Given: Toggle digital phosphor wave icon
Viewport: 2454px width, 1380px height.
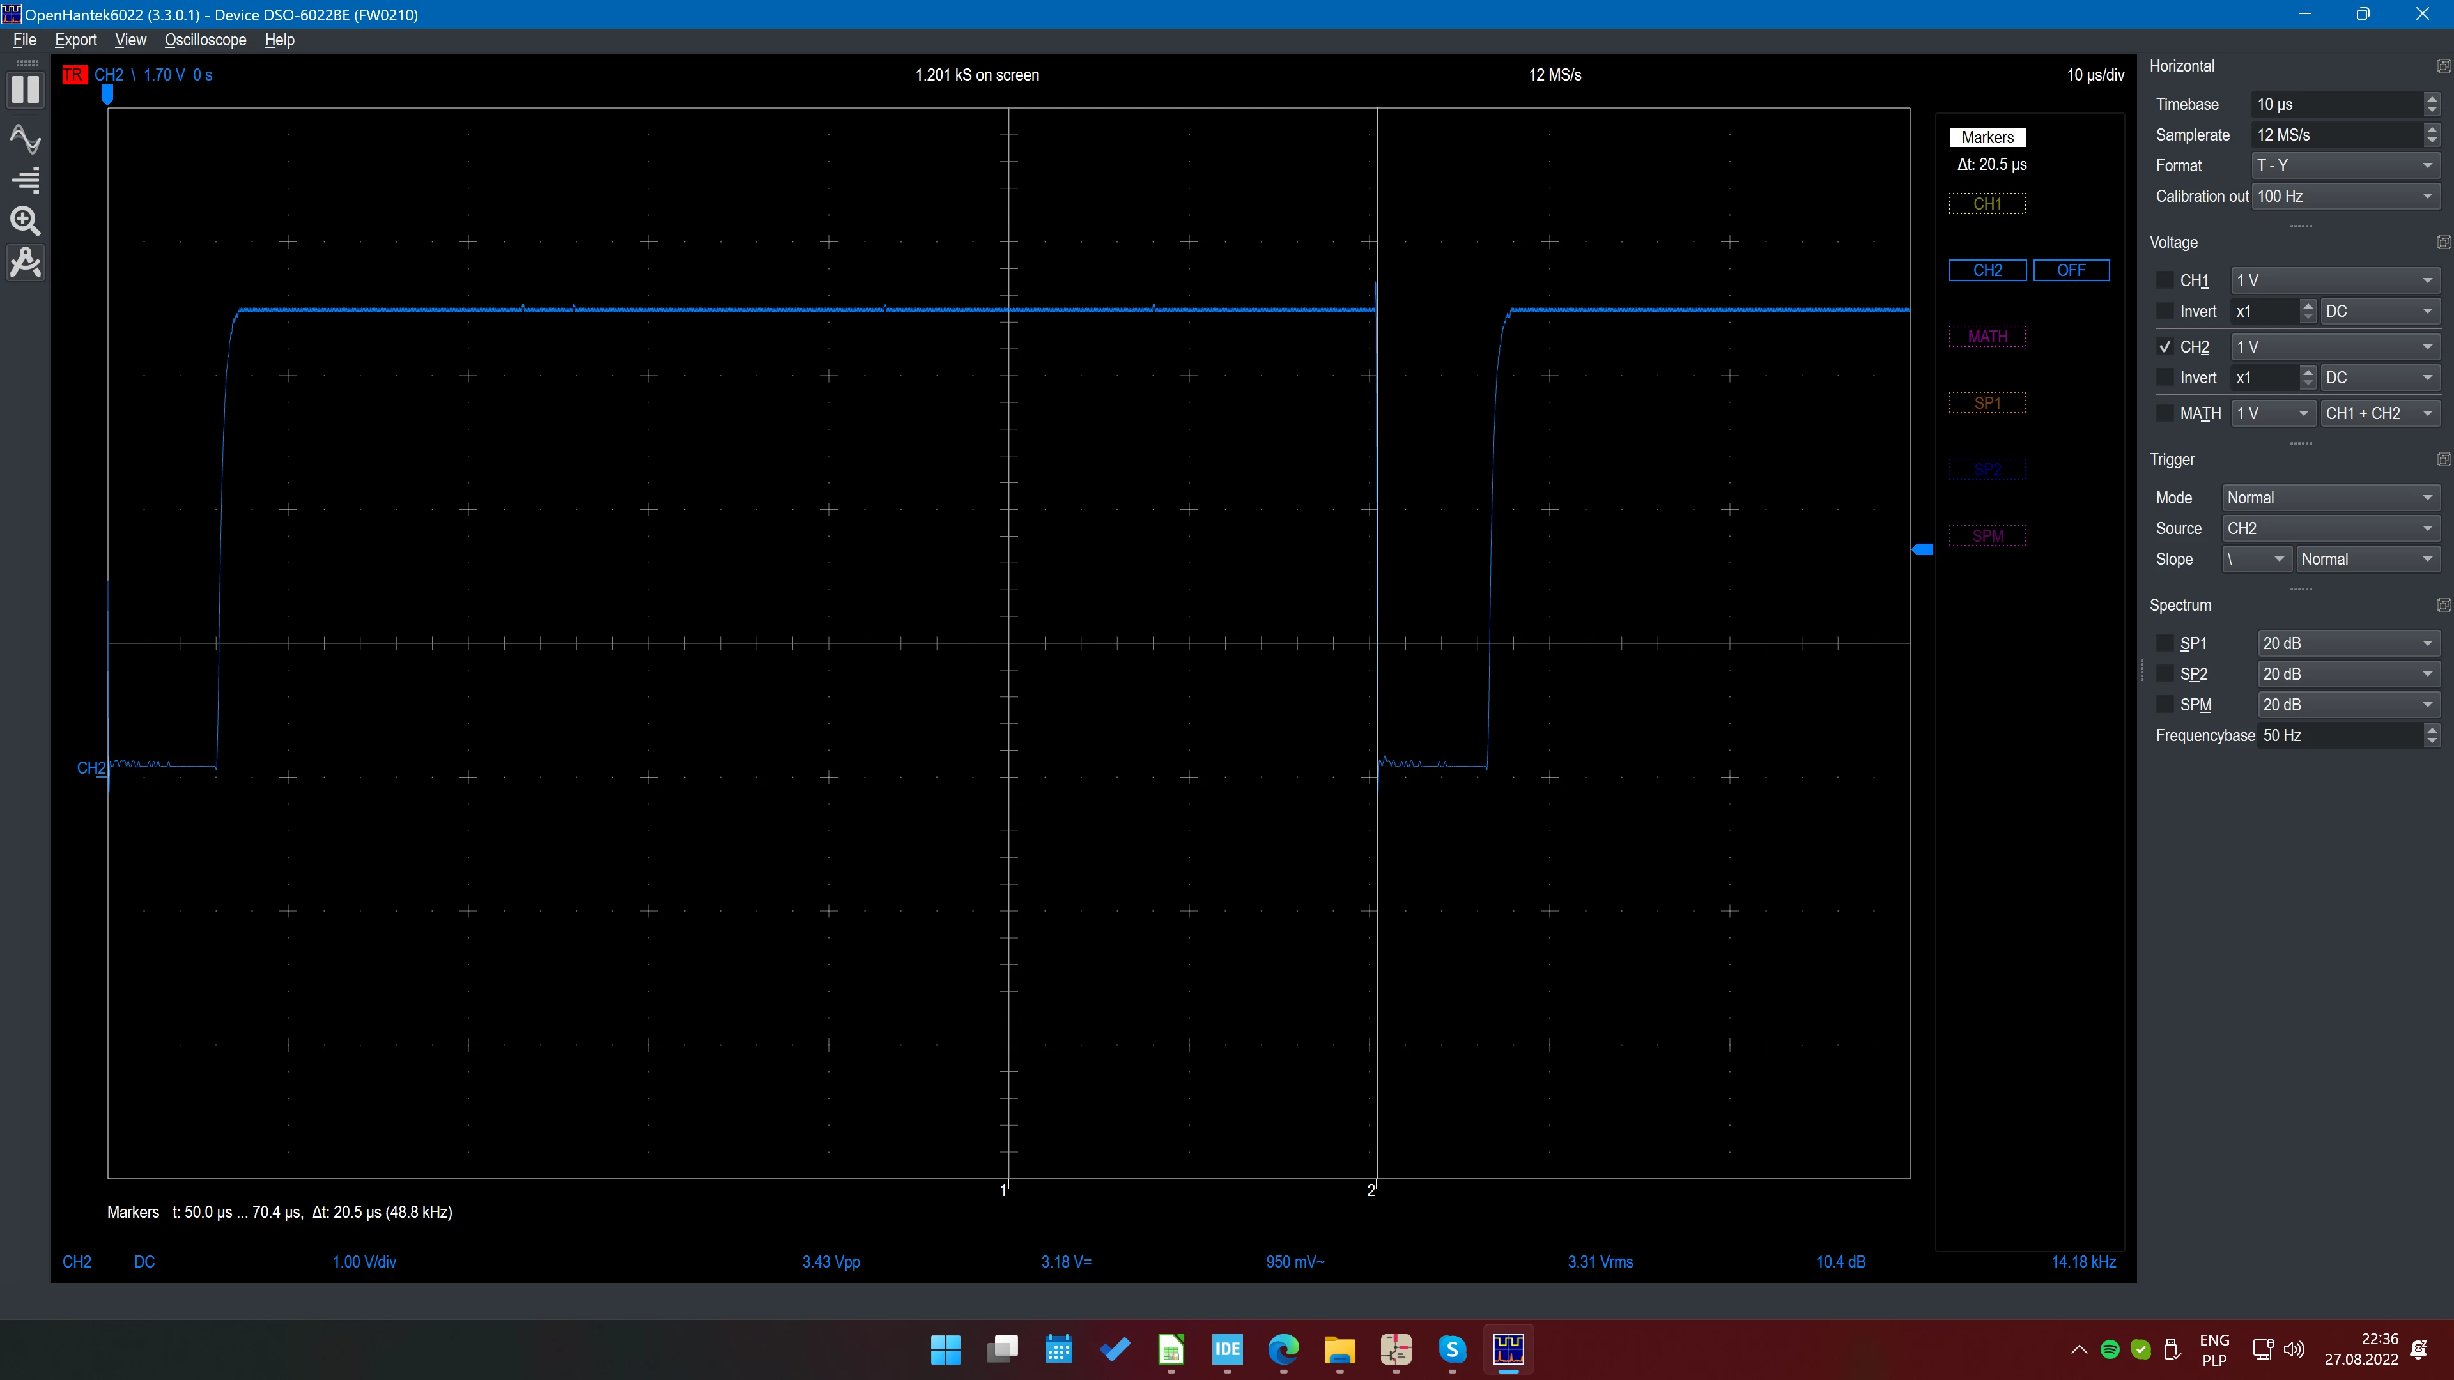Looking at the screenshot, I should 26,139.
